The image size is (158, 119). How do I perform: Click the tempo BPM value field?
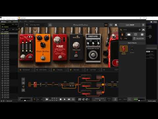125,99
